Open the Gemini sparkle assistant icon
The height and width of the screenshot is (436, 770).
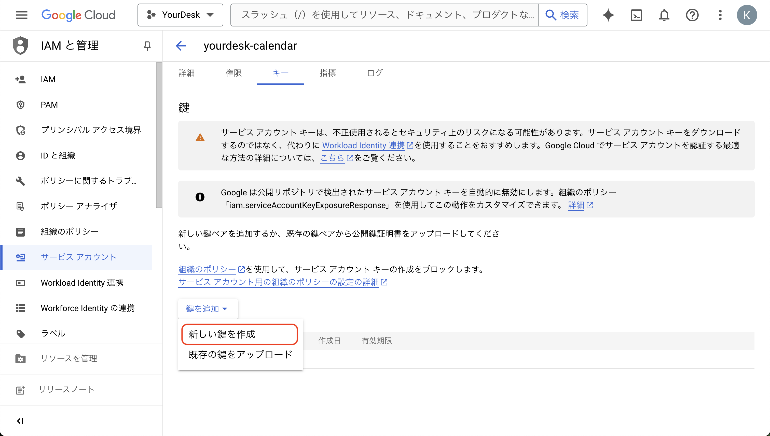tap(608, 15)
